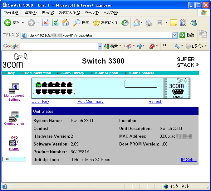Click the Google ログイン button
Screen dimensions: 211x191
point(194,46)
